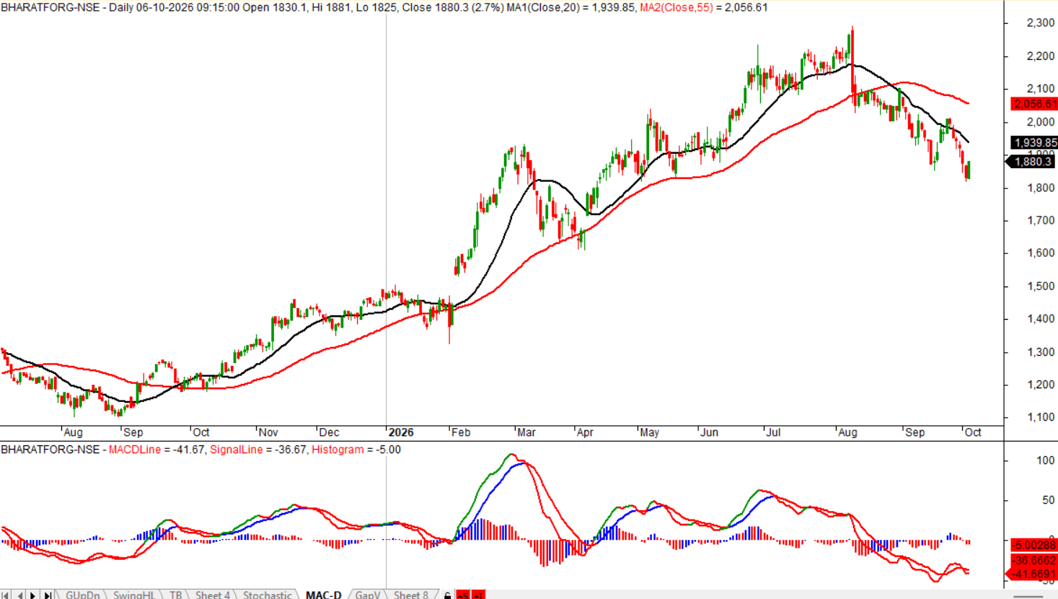Click the Jul label on time axis
The height and width of the screenshot is (599, 1058).
point(773,432)
